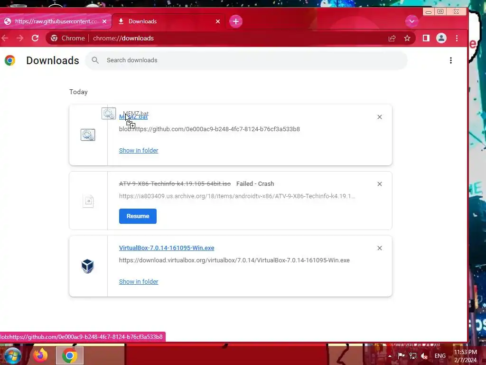The image size is (486, 365).
Task: Remove MEMZ.bat from the downloads list
Action: (379, 117)
